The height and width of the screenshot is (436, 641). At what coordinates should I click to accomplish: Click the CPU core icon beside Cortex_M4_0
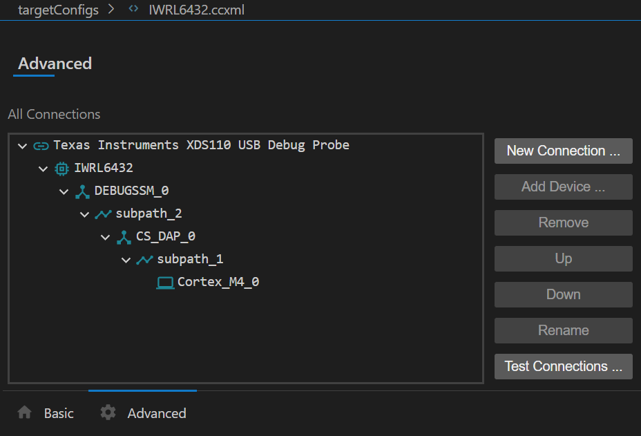tap(165, 283)
